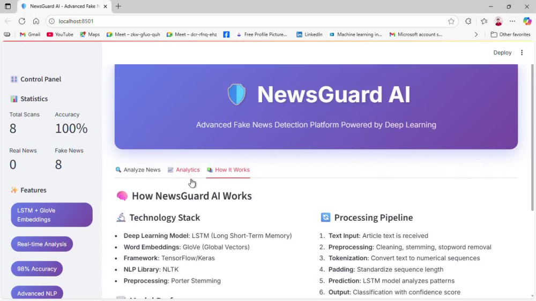Image resolution: width=536 pixels, height=301 pixels.
Task: Open the LinkedIn bookmark
Action: click(x=309, y=34)
